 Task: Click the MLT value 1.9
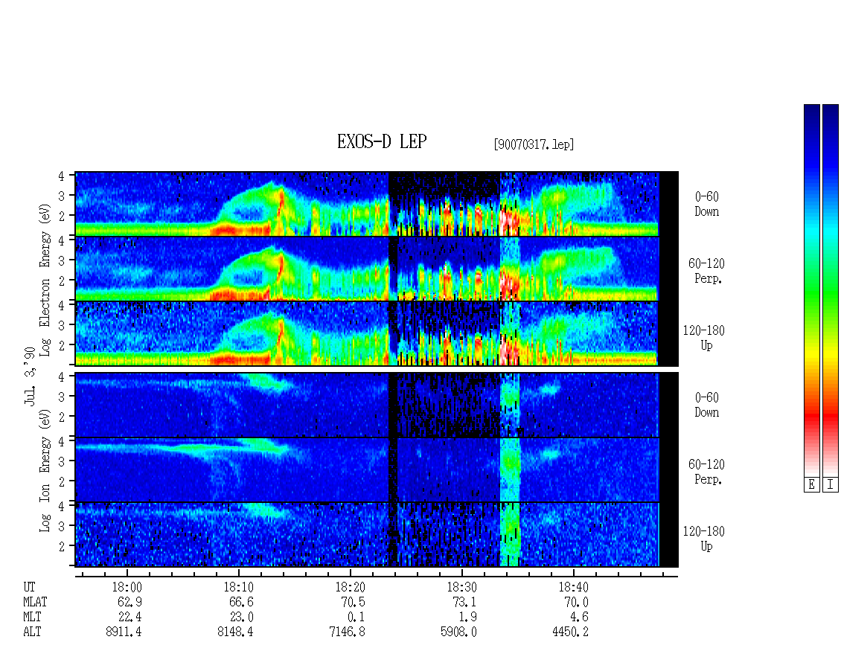[467, 617]
